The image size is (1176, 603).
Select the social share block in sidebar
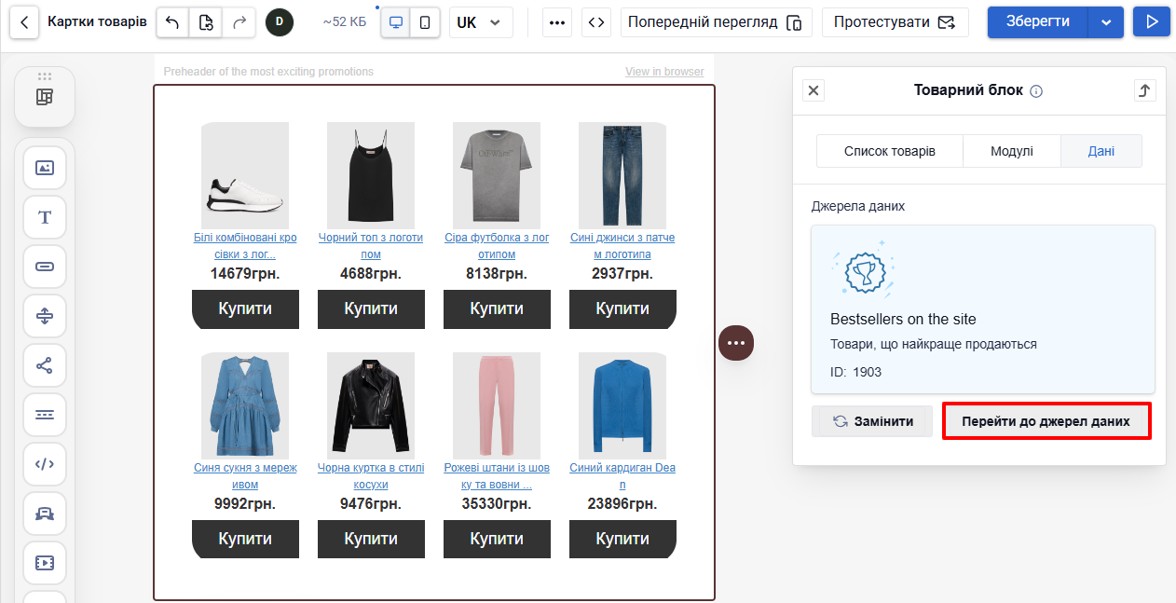click(x=45, y=365)
